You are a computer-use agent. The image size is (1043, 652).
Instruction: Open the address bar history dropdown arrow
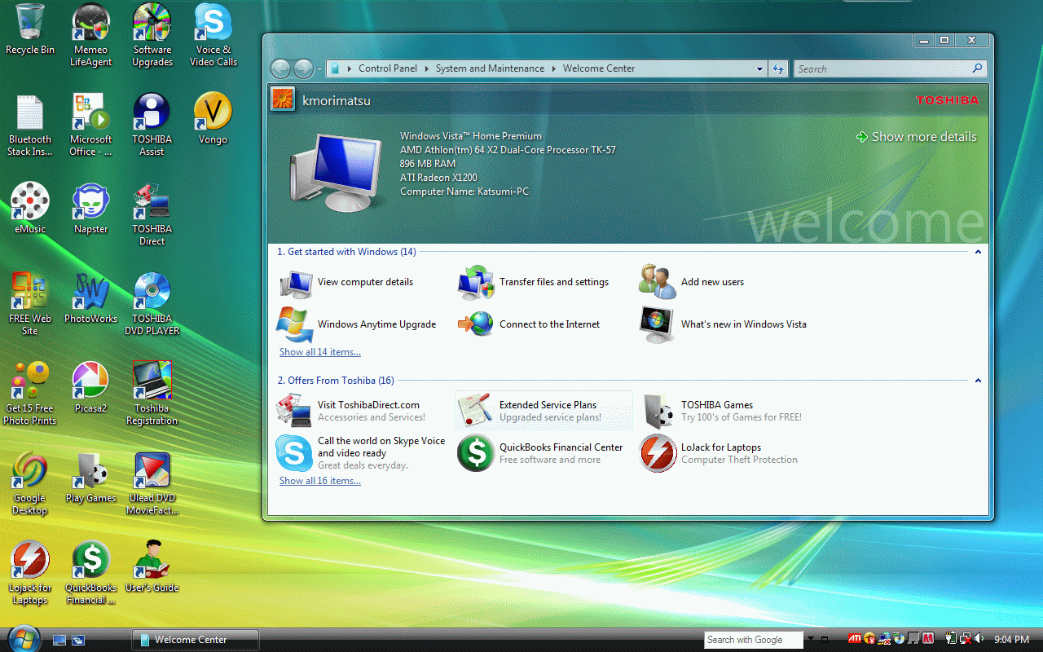tap(759, 69)
